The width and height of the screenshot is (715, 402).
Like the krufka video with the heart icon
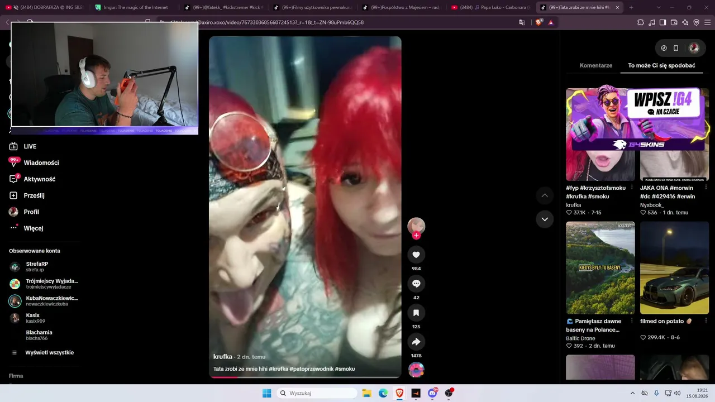(416, 255)
